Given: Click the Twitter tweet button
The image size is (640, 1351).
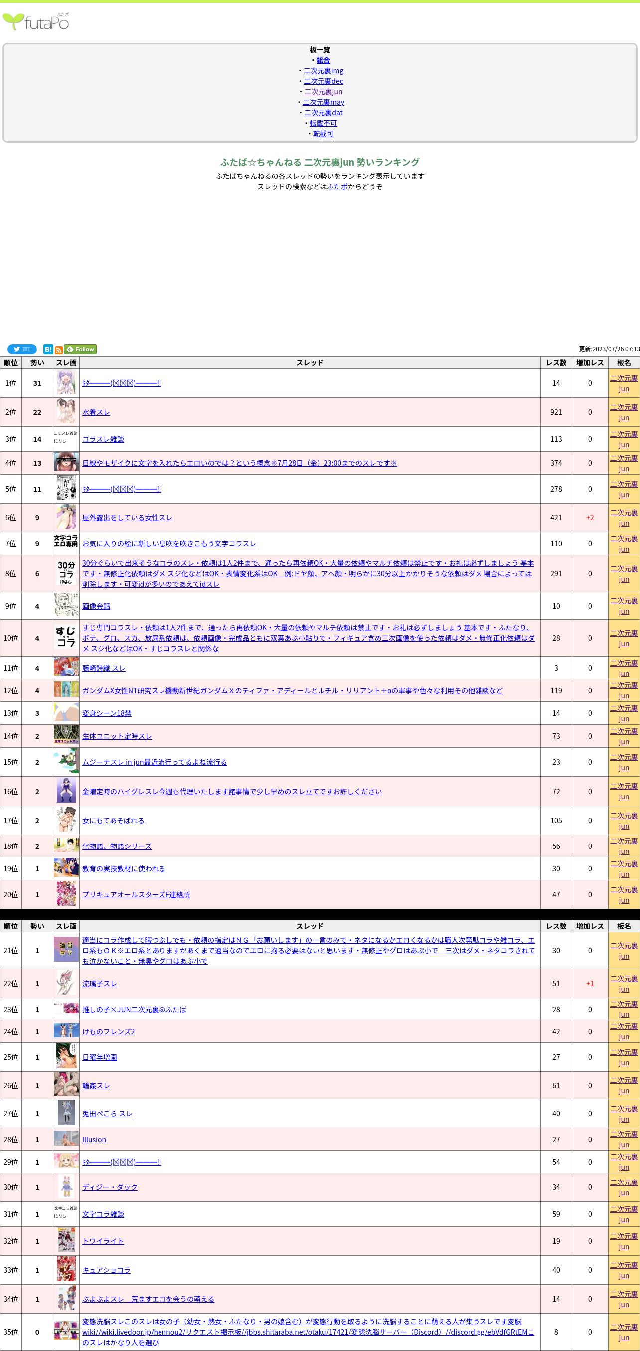Looking at the screenshot, I should 22,349.
